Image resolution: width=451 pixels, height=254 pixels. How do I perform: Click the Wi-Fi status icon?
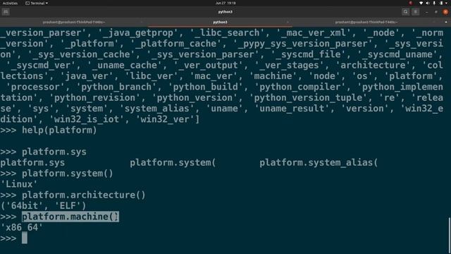tap(421, 3)
